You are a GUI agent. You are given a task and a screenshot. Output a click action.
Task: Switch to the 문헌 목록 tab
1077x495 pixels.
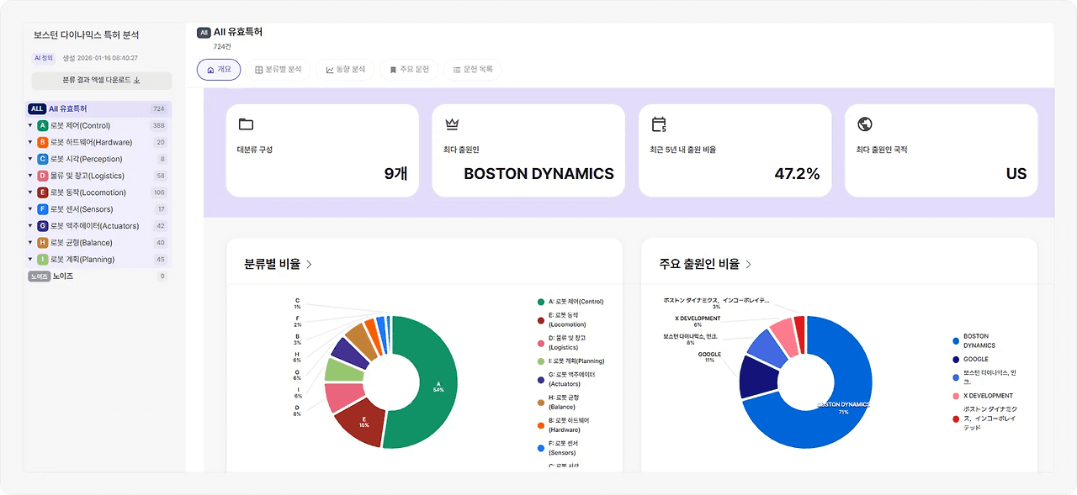[473, 70]
